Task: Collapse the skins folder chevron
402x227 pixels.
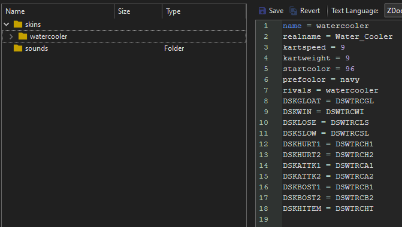Action: click(7, 24)
